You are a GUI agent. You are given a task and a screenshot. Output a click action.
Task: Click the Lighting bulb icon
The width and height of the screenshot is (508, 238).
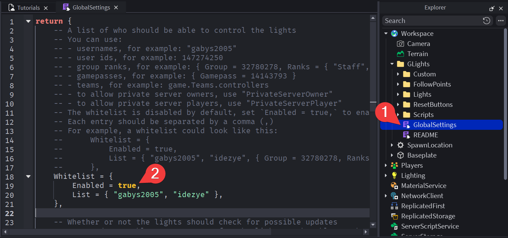click(394, 175)
